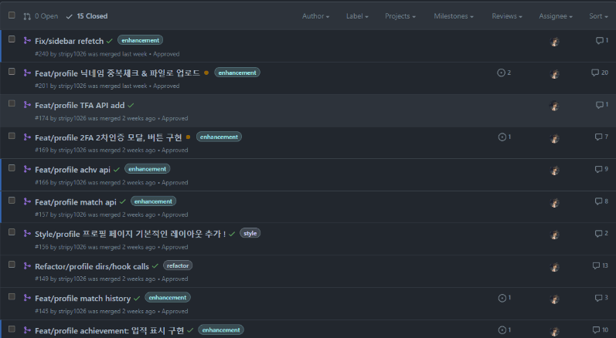The image size is (616, 338).
Task: Click enhancement label on Feat/profile achievement row
Action: [221, 330]
